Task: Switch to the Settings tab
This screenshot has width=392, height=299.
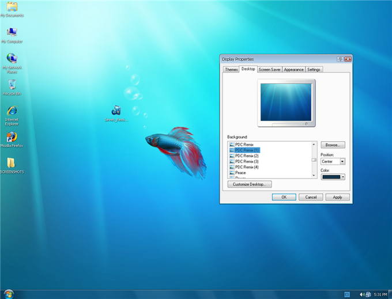Action: click(314, 70)
